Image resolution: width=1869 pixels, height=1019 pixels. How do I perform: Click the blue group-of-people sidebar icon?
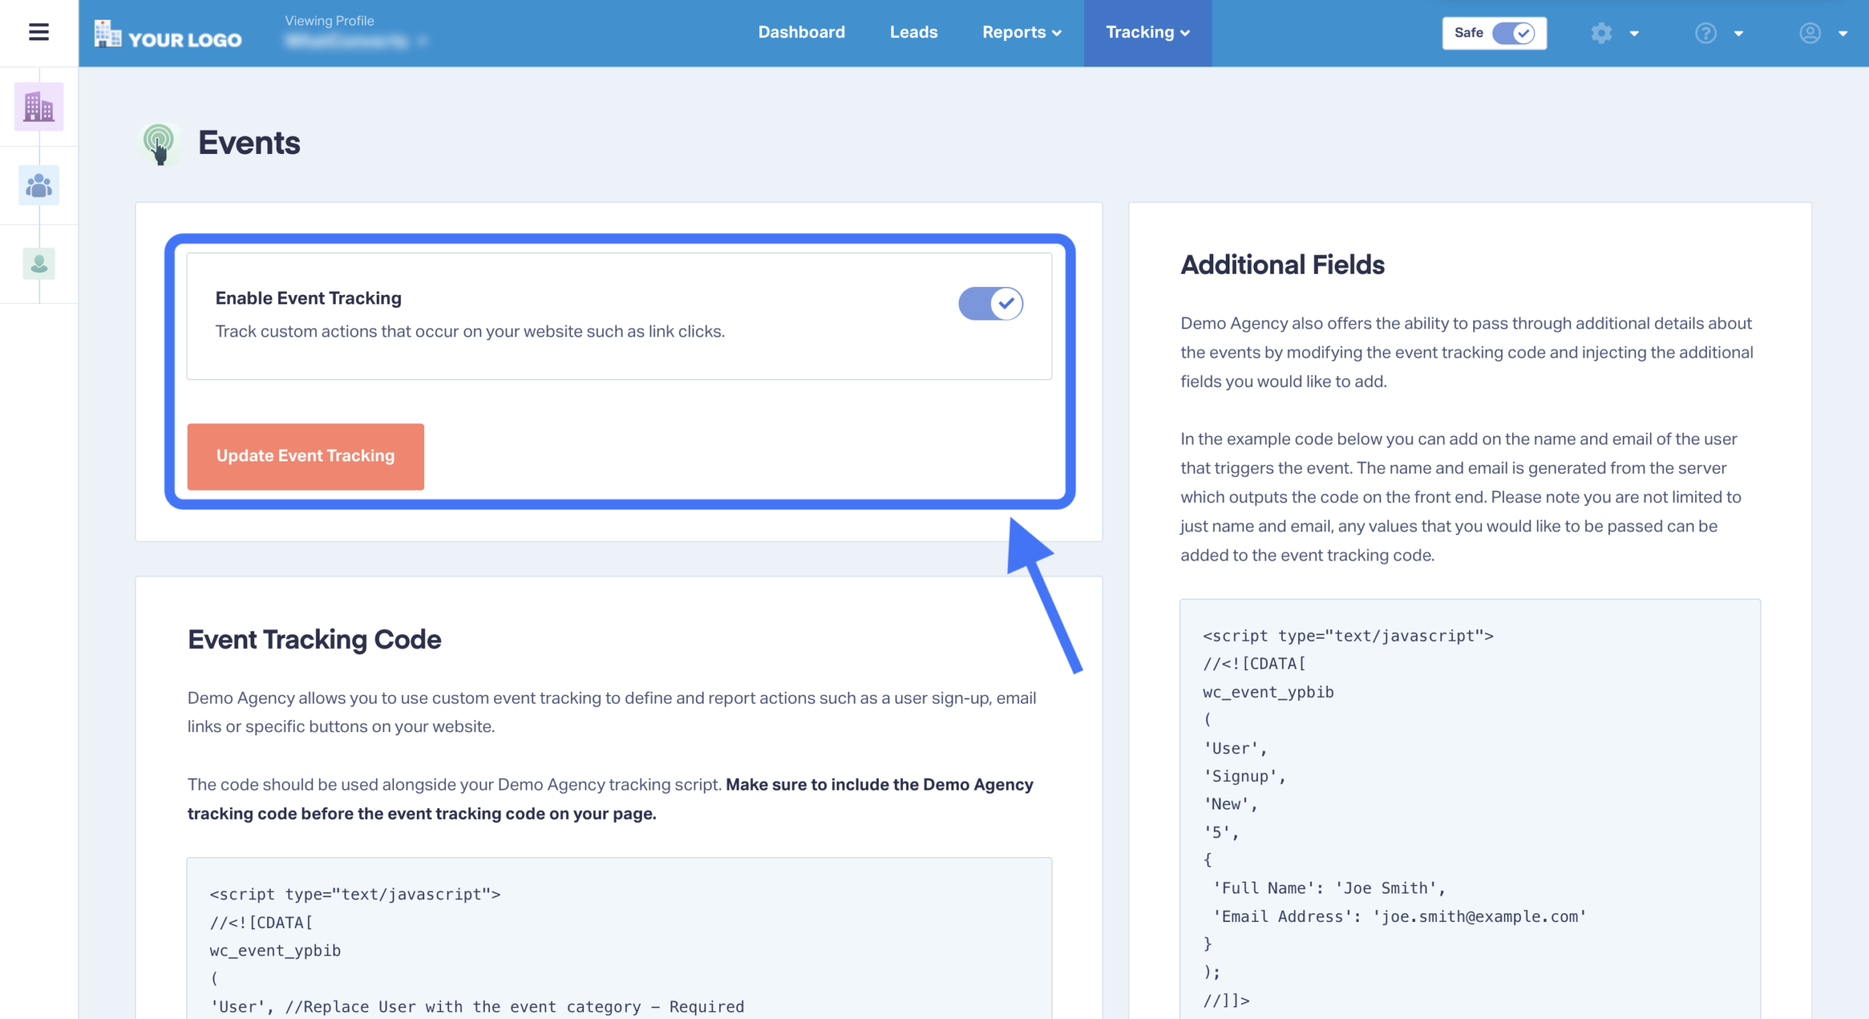(39, 185)
